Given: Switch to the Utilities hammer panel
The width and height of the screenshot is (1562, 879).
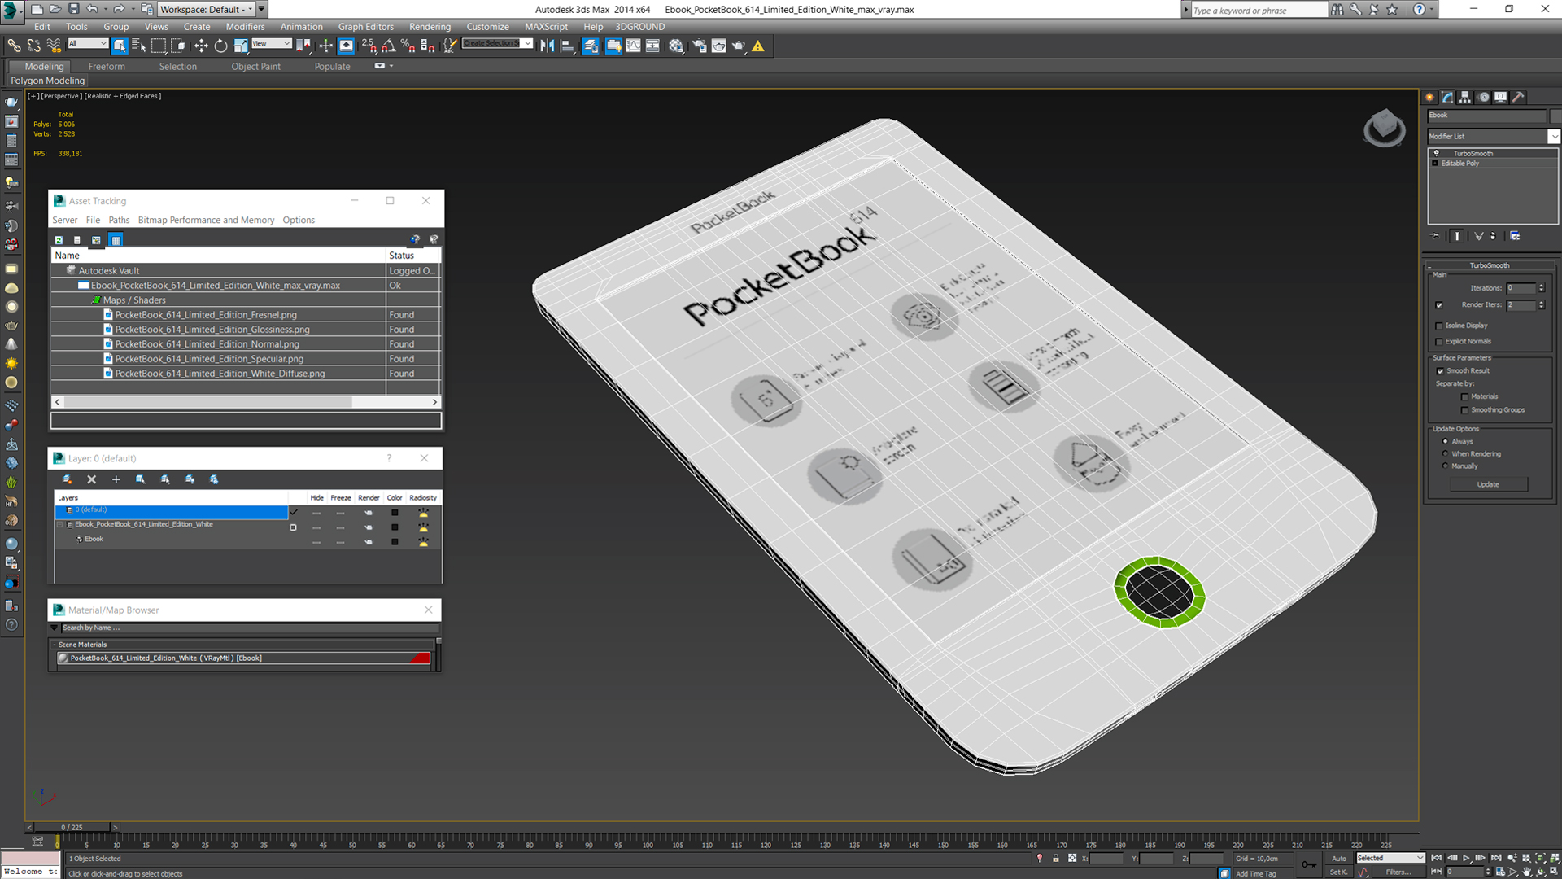Looking at the screenshot, I should click(1518, 97).
